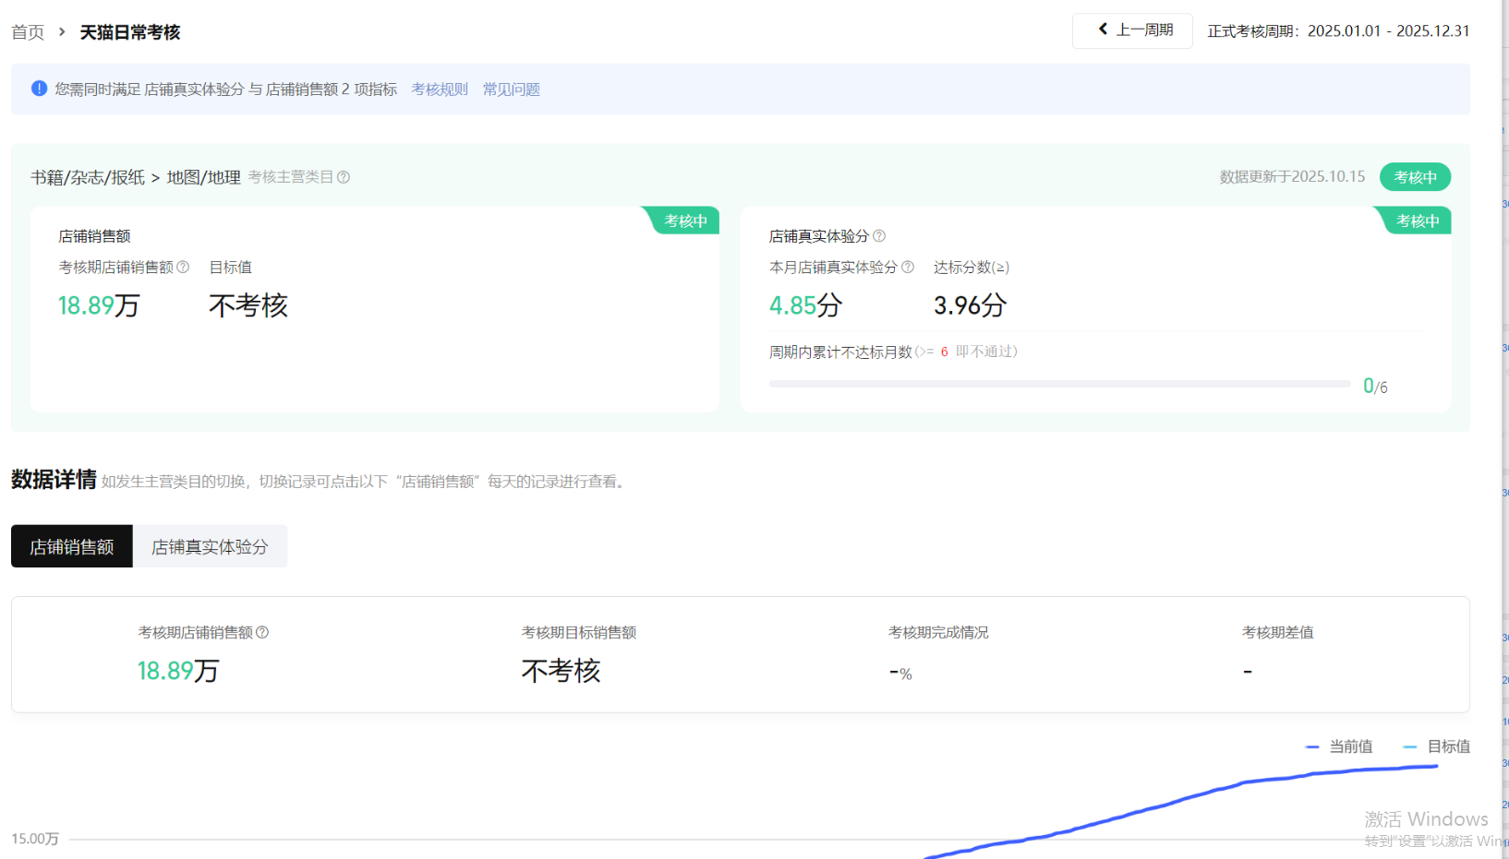Click the 周期内累计不达标月数 progress bar
Screen dimensions: 1509x859
coord(1059,384)
